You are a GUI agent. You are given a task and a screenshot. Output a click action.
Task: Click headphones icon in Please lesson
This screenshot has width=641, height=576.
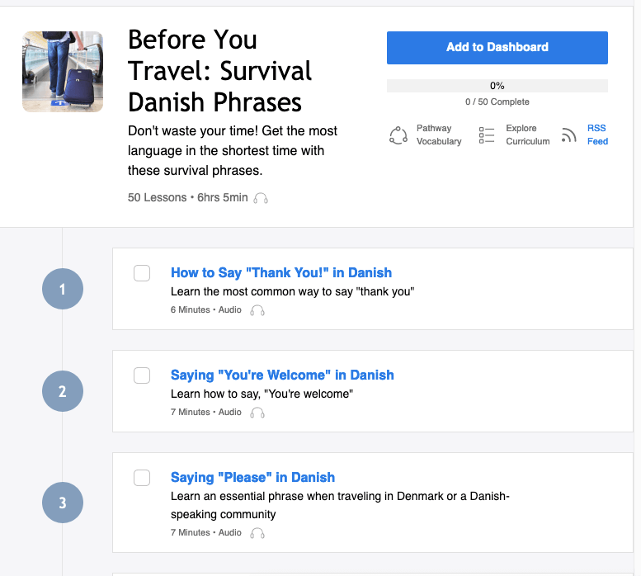point(257,533)
